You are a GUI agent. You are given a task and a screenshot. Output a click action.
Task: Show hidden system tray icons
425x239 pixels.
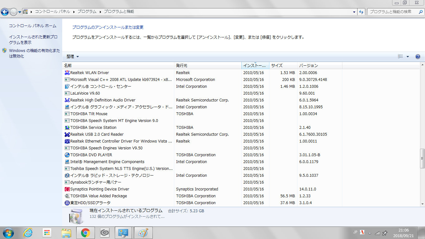(x=370, y=233)
